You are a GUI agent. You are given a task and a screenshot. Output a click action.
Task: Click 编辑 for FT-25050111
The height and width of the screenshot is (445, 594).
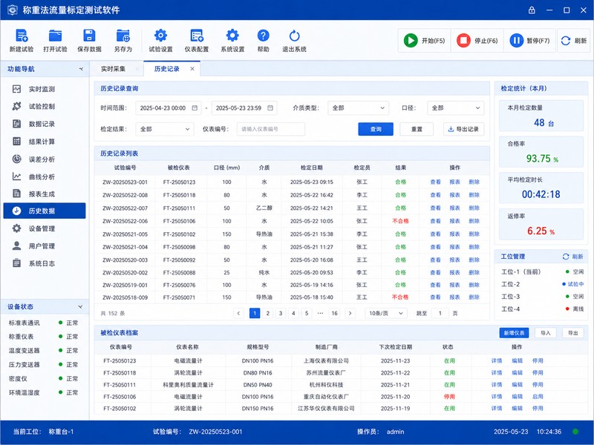(517, 385)
